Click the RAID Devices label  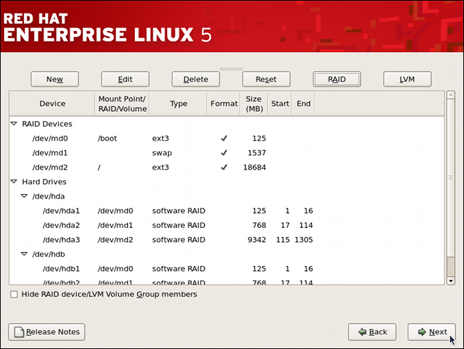(47, 124)
